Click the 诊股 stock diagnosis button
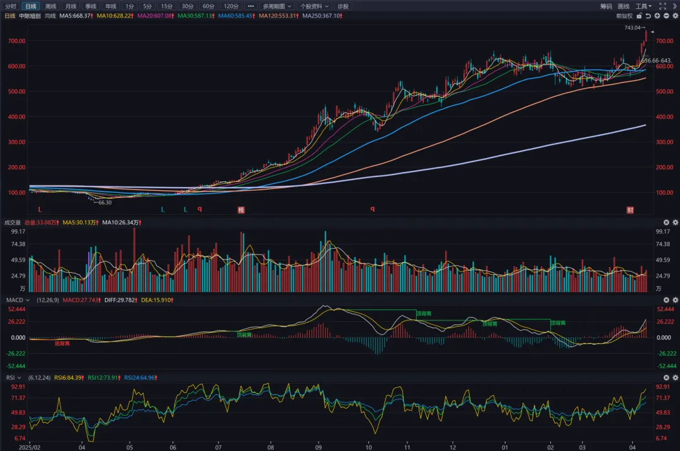The height and width of the screenshot is (451, 680). pyautogui.click(x=343, y=6)
